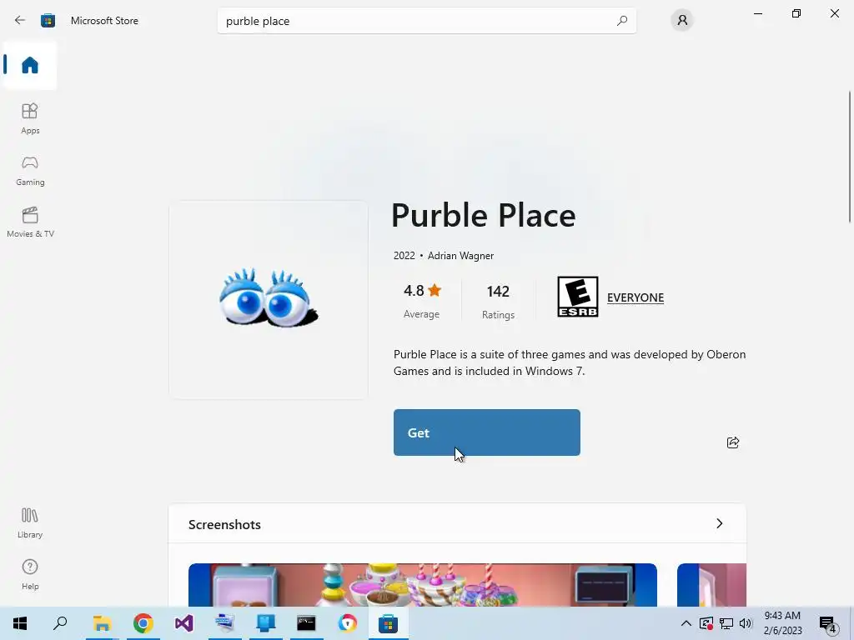Expand Screenshots with the chevron arrow

pyautogui.click(x=720, y=523)
